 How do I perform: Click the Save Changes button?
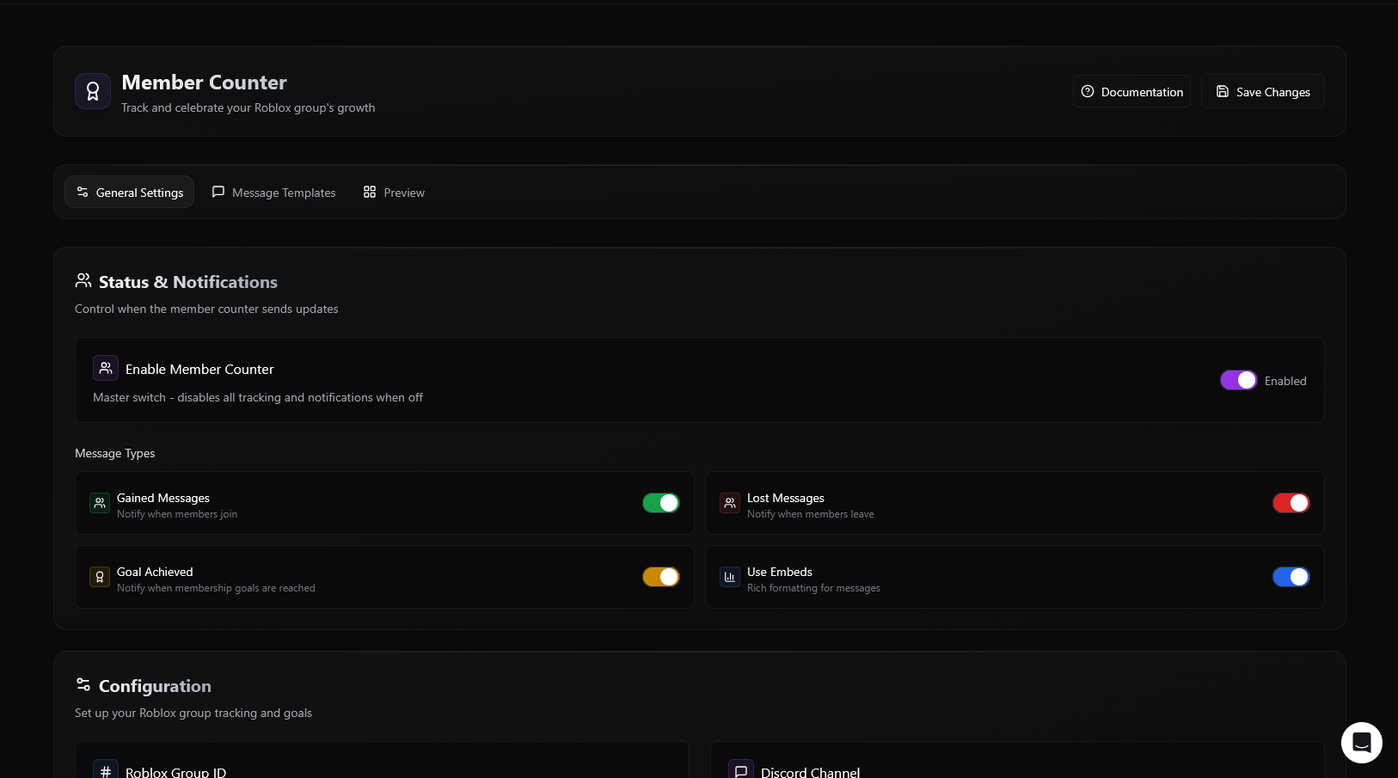(x=1262, y=92)
